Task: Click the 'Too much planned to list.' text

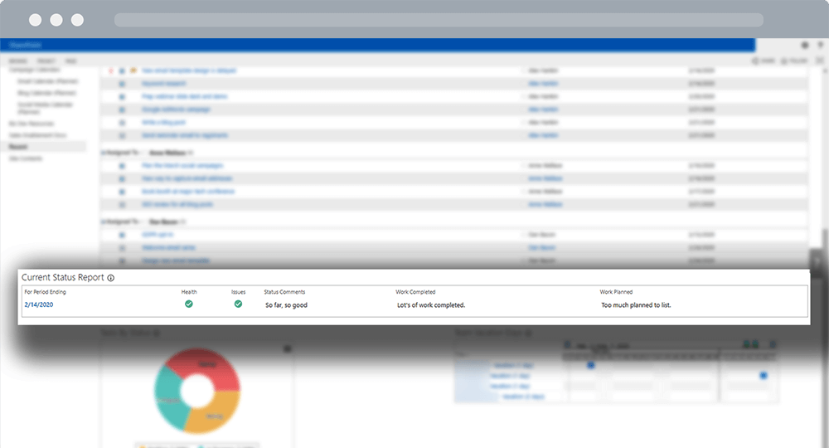Action: pyautogui.click(x=636, y=305)
